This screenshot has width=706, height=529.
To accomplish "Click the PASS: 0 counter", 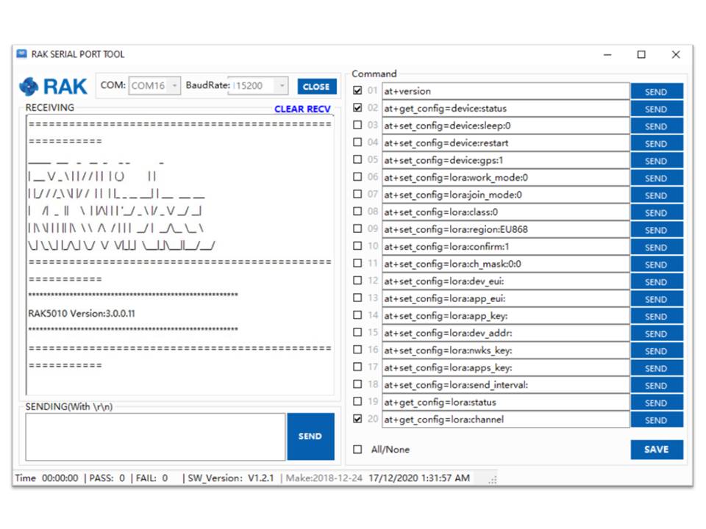I will (107, 478).
